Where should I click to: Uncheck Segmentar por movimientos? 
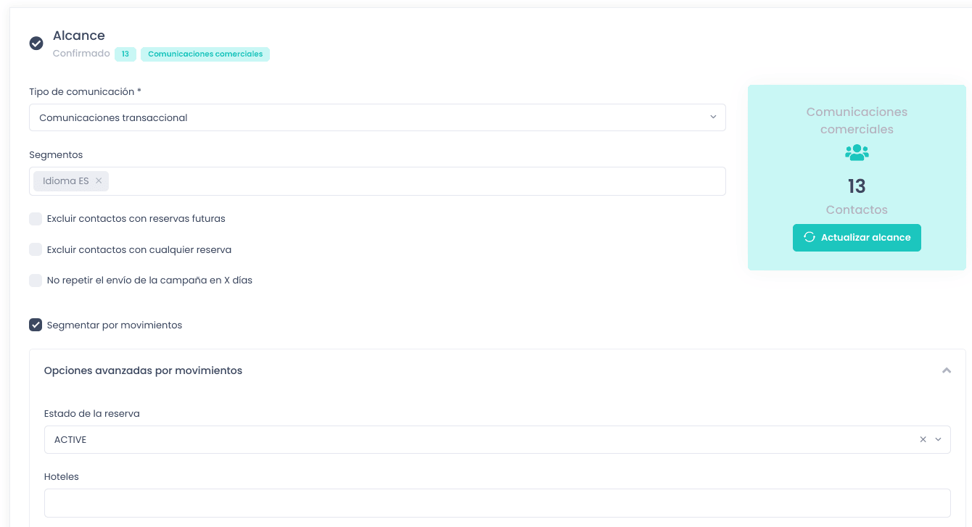tap(36, 325)
